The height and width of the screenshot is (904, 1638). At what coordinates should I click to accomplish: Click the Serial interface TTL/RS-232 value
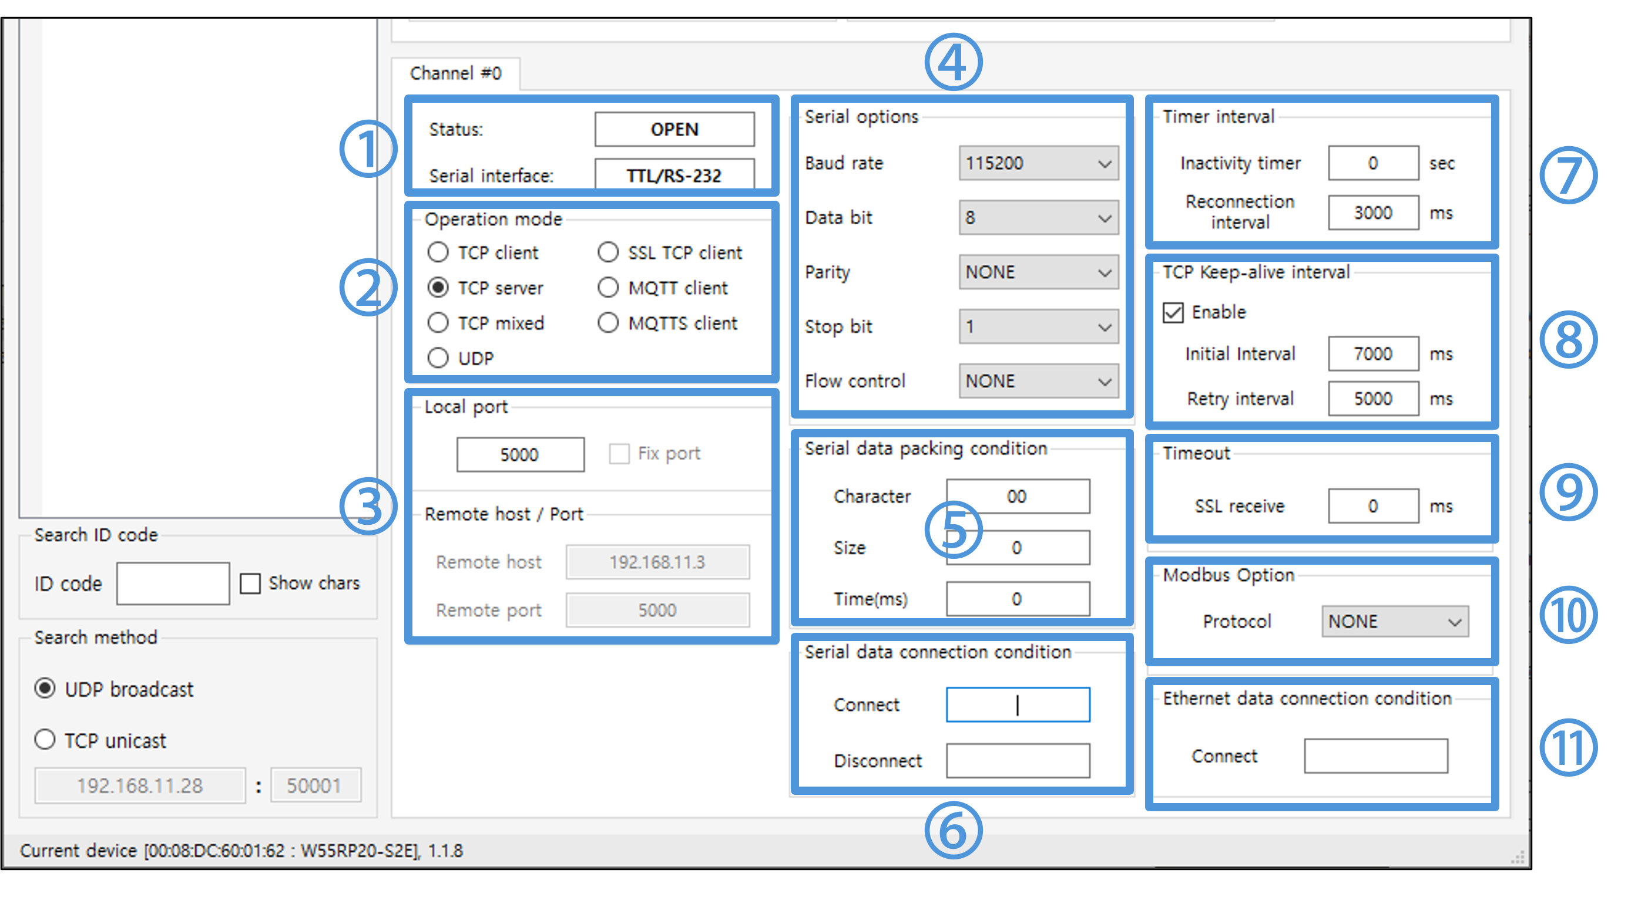click(674, 175)
